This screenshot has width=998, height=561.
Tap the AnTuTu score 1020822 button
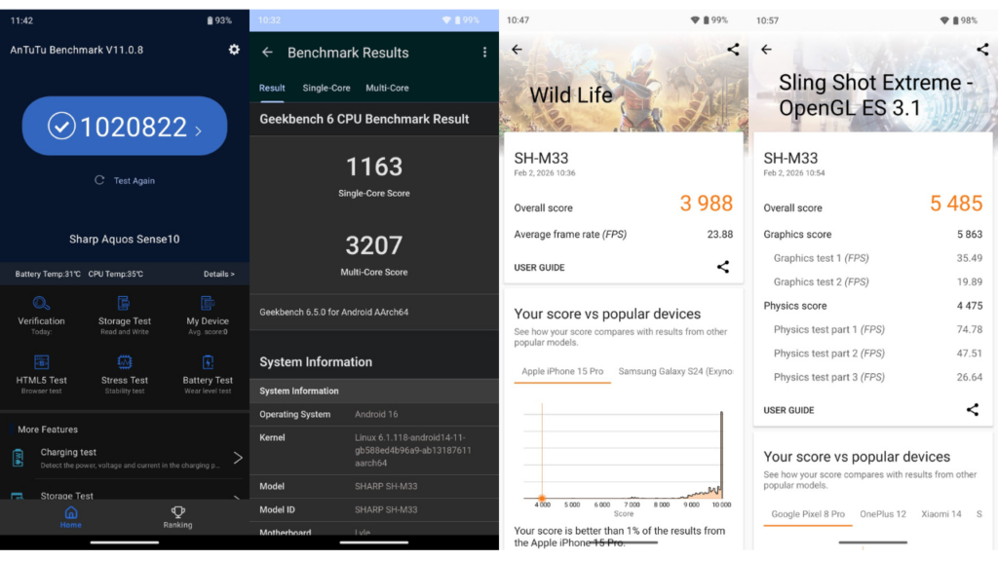pos(125,127)
